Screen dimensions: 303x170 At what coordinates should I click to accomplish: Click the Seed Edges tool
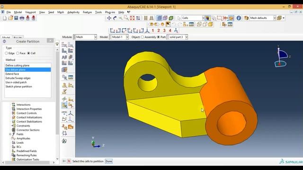click(x=71, y=45)
